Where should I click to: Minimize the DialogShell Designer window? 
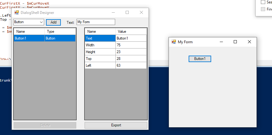click(x=113, y=13)
